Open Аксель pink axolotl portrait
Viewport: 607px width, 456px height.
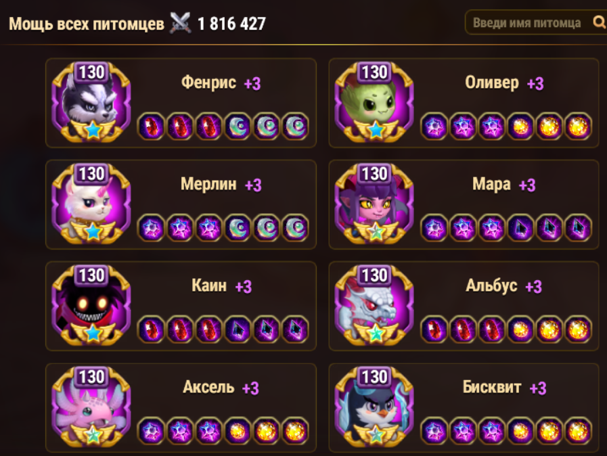91,407
